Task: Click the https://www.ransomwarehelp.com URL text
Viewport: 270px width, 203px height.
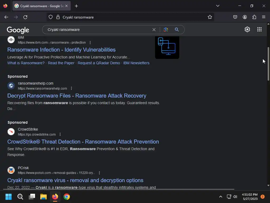Action: click(x=42, y=89)
